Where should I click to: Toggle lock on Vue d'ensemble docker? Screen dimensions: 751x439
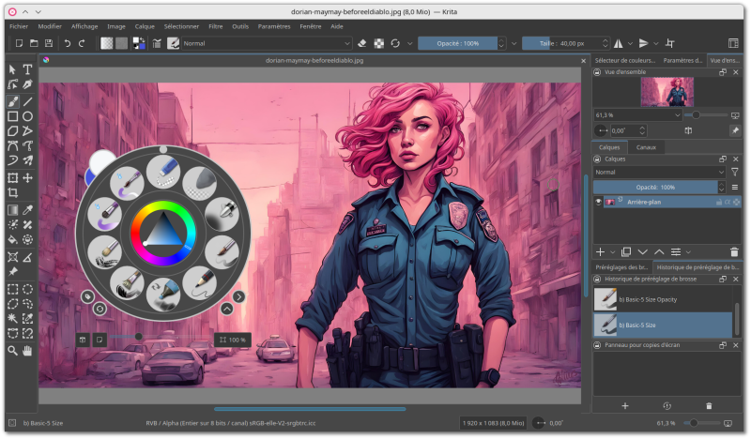[x=597, y=72]
